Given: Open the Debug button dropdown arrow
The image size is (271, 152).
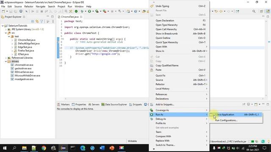Looking at the screenshot, I should (x=86, y=11).
